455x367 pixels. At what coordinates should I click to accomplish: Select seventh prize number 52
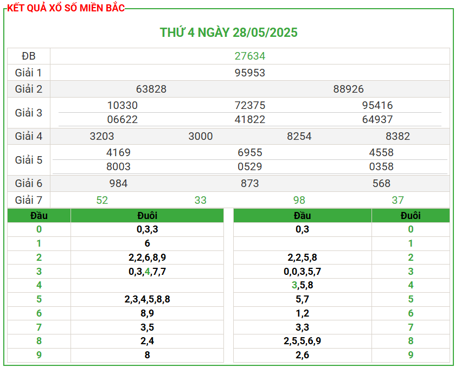coord(102,200)
